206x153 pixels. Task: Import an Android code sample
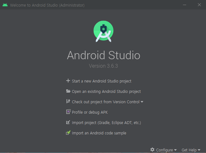(99, 133)
